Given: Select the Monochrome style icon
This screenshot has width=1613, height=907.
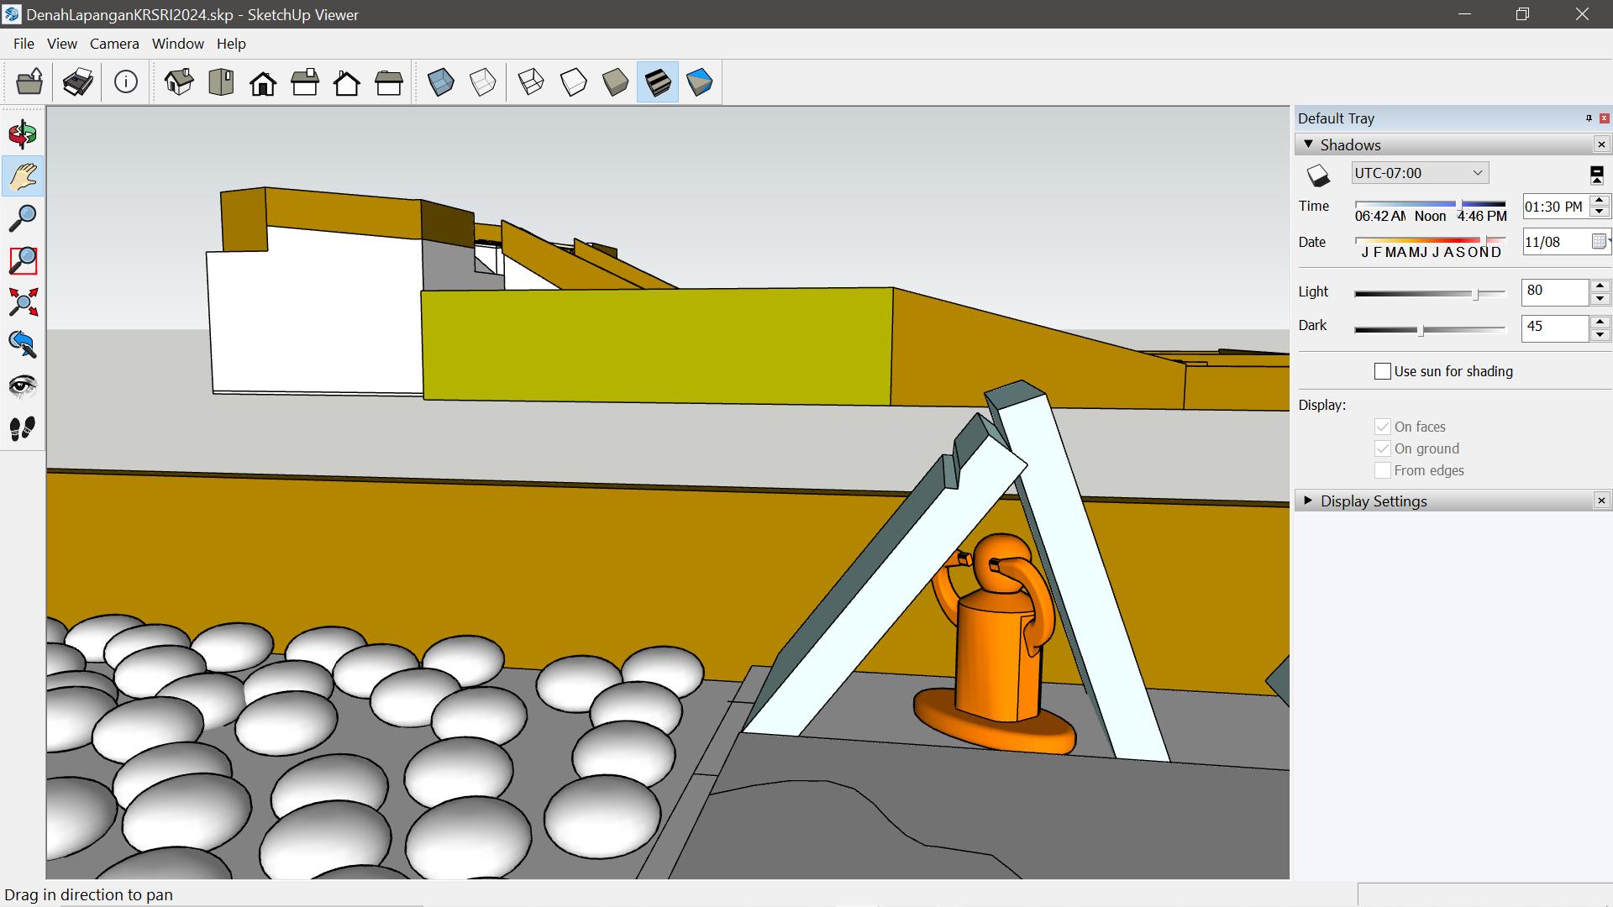Looking at the screenshot, I should tap(700, 82).
